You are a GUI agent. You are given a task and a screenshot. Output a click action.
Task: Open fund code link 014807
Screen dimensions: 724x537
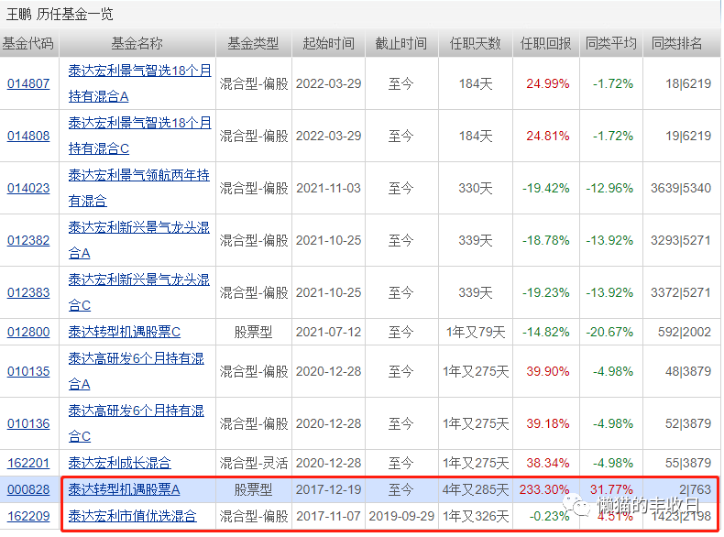(x=28, y=83)
